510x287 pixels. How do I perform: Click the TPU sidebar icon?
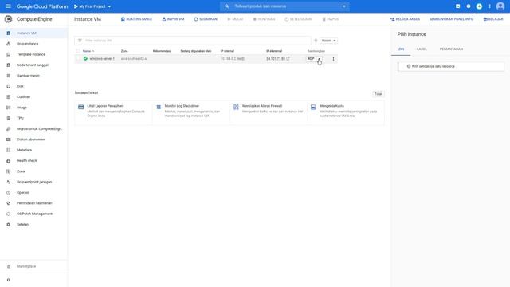pyautogui.click(x=9, y=118)
